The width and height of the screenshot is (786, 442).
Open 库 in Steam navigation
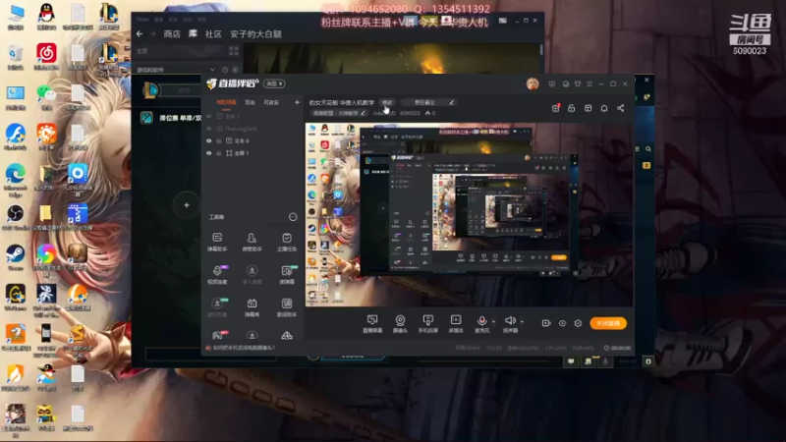click(x=193, y=34)
